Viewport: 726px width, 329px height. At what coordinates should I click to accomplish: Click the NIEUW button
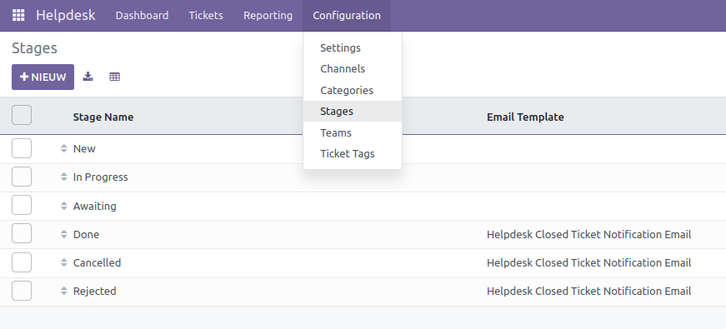[43, 77]
